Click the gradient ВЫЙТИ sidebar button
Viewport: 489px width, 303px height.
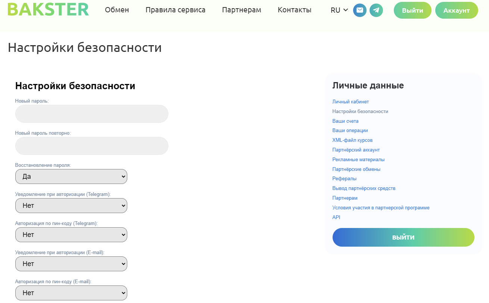(403, 237)
